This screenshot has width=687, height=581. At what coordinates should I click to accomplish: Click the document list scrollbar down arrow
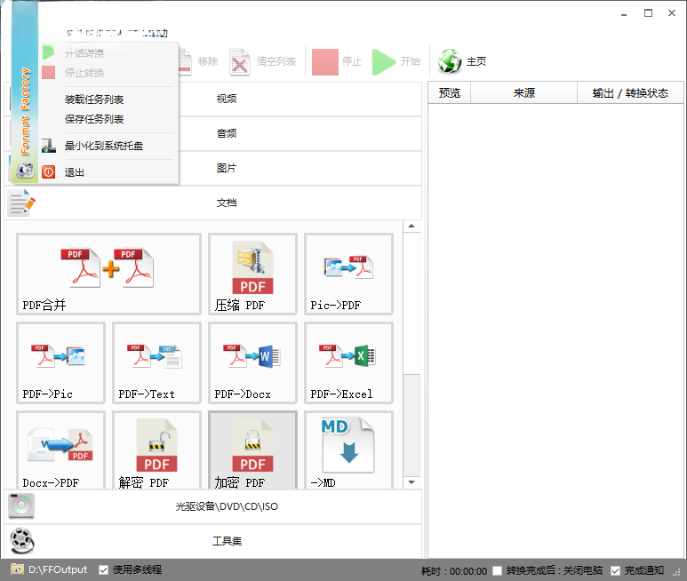[x=411, y=482]
